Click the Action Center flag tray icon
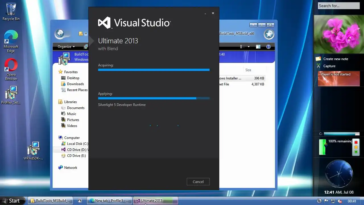The height and width of the screenshot is (205, 364). tap(326, 201)
